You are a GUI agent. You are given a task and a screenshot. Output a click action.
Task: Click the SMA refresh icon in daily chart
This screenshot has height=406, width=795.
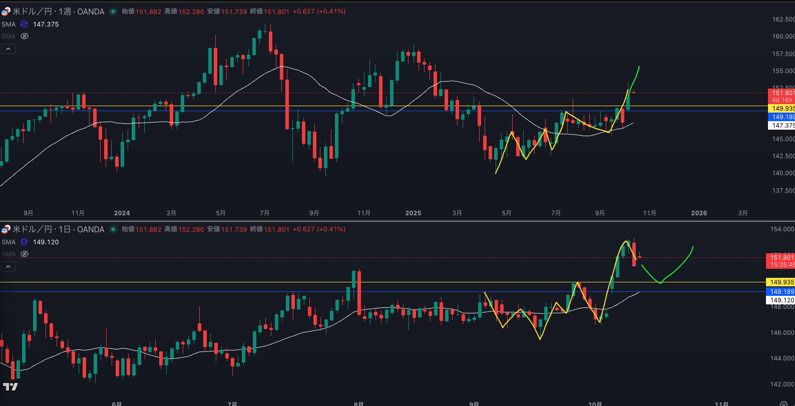point(24,242)
